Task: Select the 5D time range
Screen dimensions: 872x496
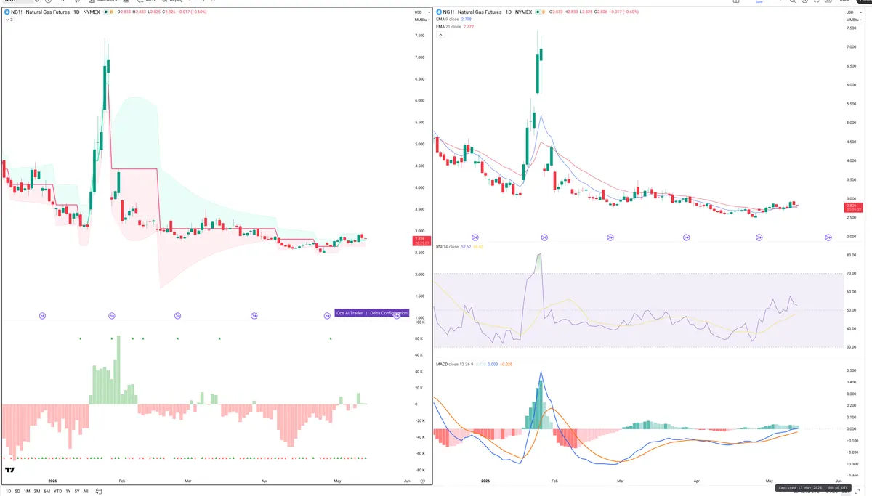Action: [x=17, y=492]
